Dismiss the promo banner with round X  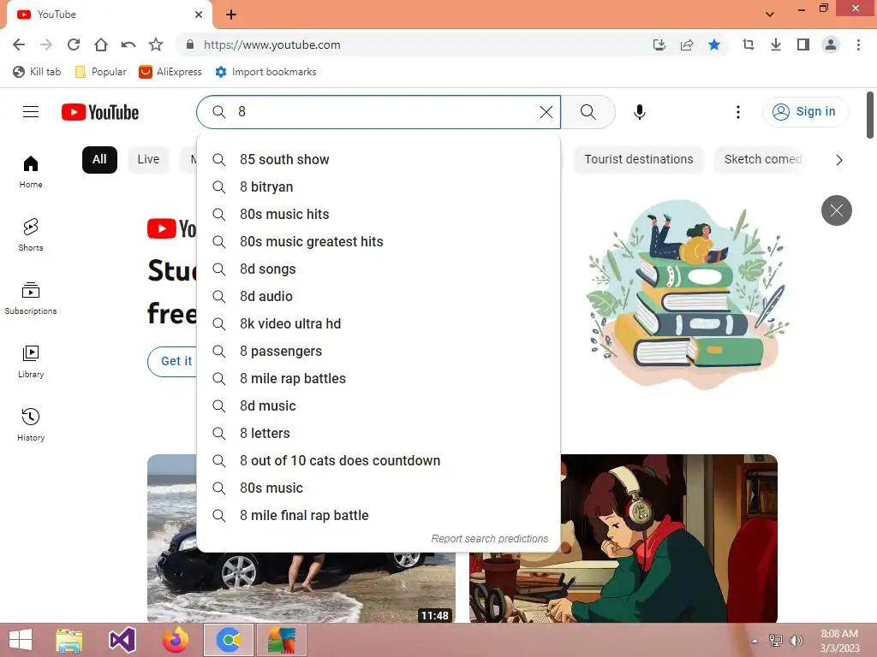tap(836, 210)
